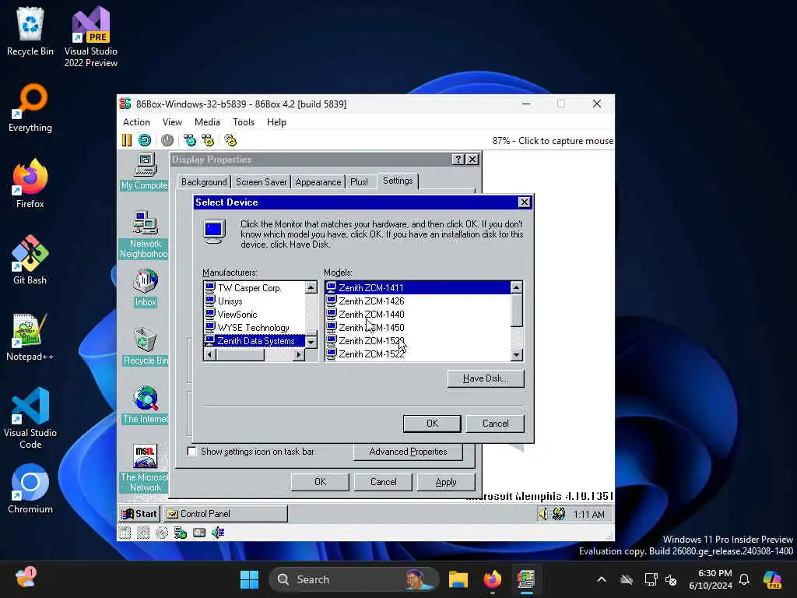This screenshot has height=598, width=797.
Task: Open the Tools menu in 86Box
Action: [x=244, y=122]
